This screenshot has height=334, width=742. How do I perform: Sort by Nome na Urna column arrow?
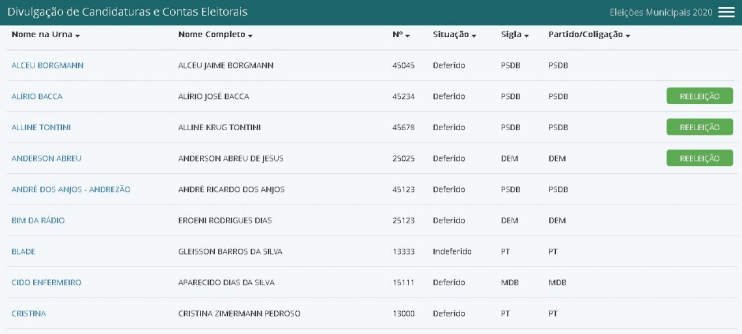pos(77,36)
